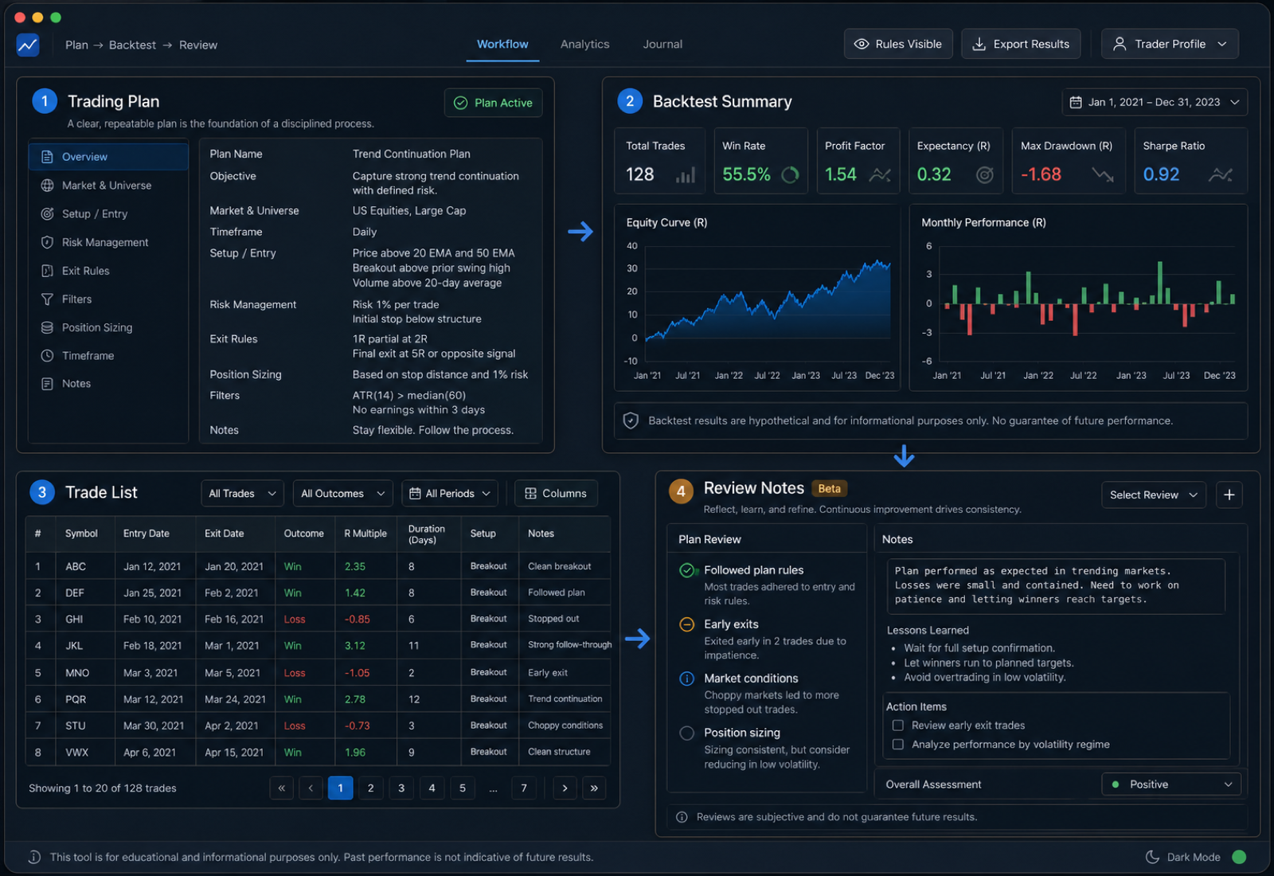
Task: Open the All Trades filter dropdown
Action: pyautogui.click(x=243, y=494)
